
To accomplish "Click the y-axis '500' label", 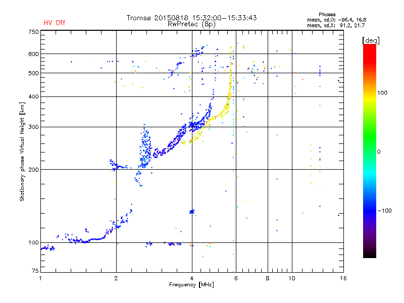I will point(33,73).
